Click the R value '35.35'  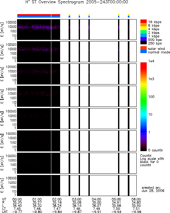point(17,202)
